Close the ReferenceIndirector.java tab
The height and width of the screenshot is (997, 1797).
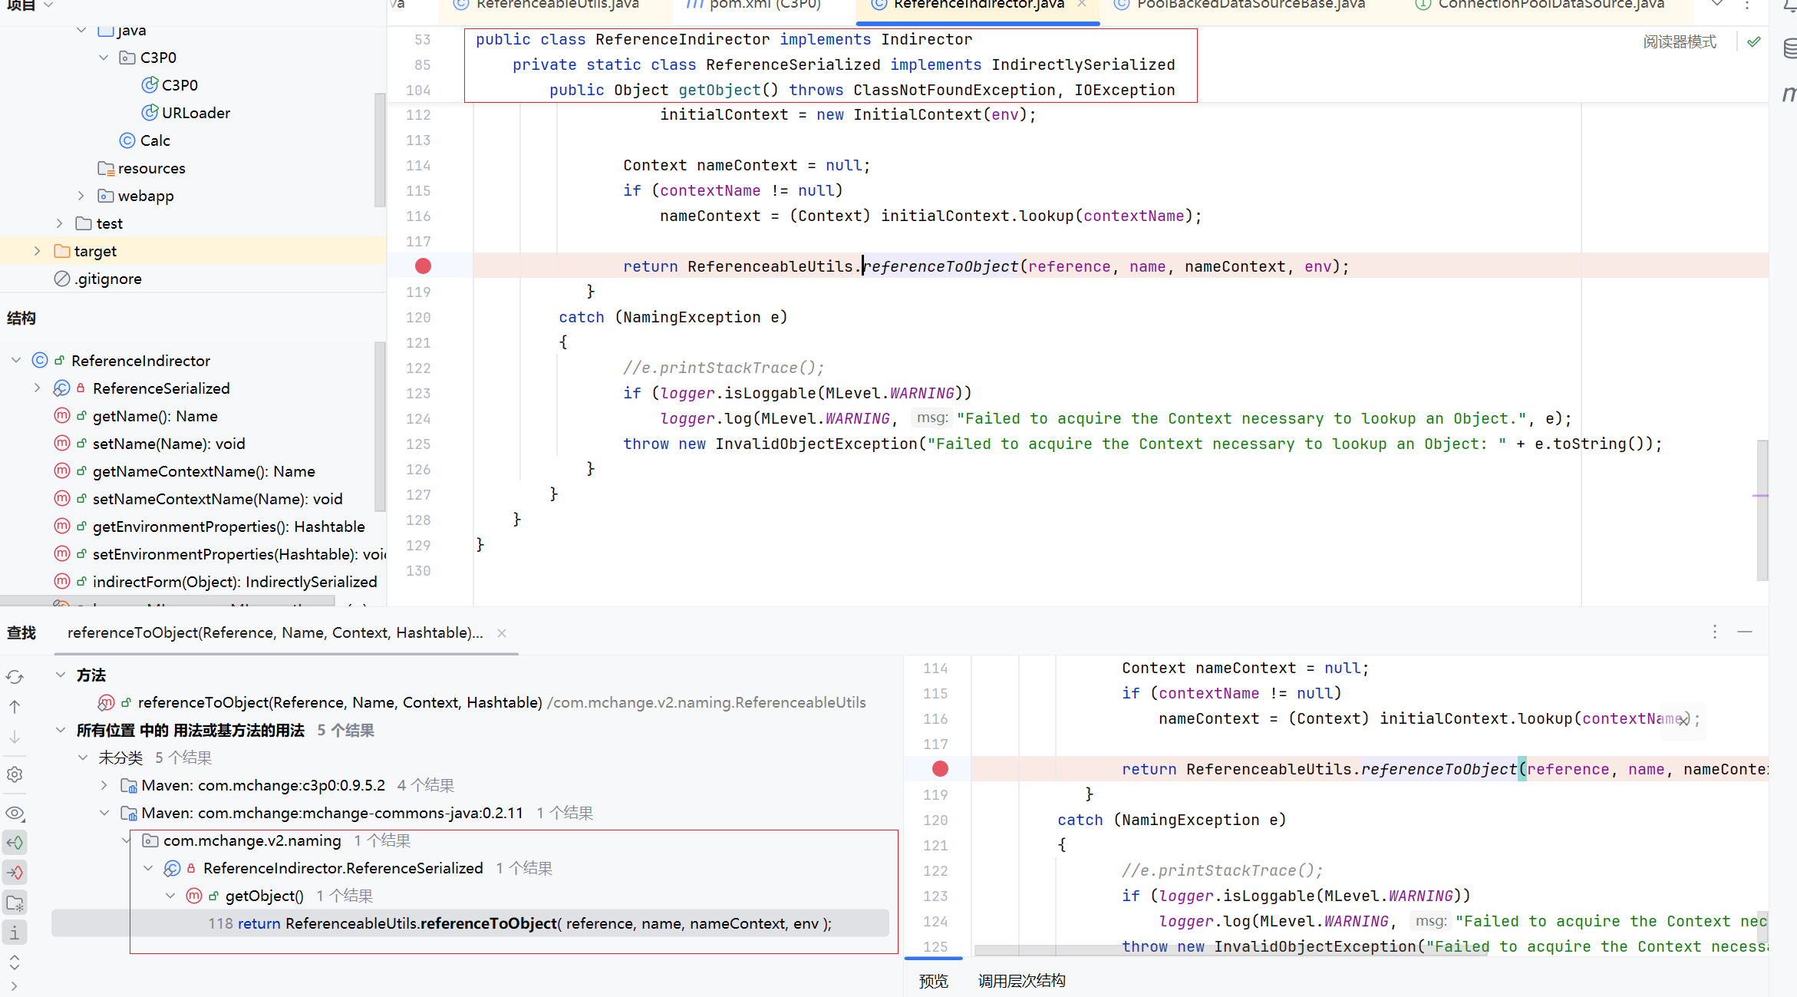[x=1082, y=4]
